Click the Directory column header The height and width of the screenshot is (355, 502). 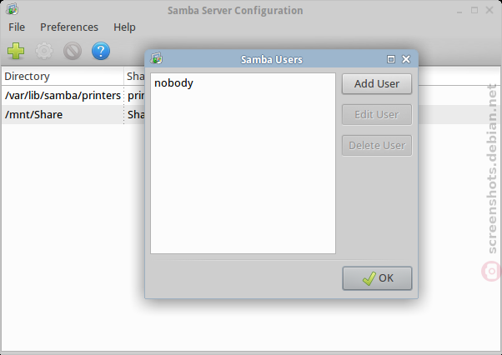point(63,76)
